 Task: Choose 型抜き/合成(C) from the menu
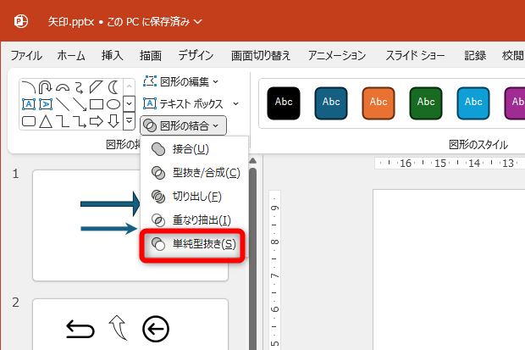click(x=194, y=173)
